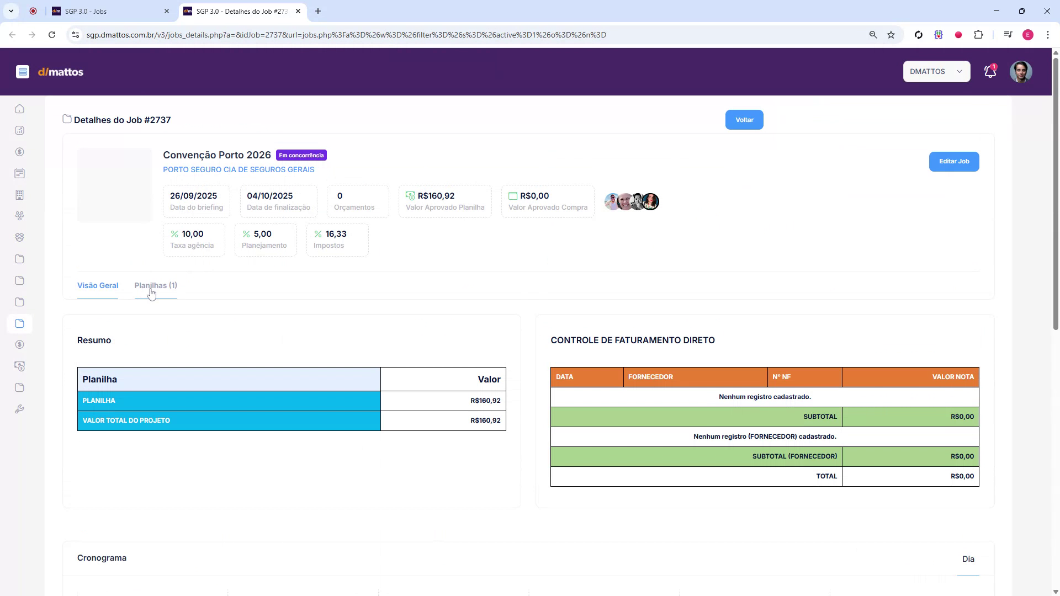Open the Chrome extensions puzzle menu
1060x596 pixels.
(979, 34)
